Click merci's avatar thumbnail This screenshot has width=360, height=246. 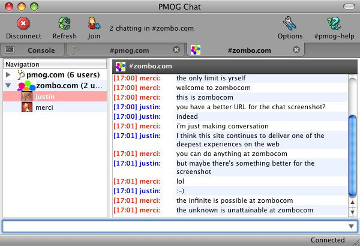[27, 107]
